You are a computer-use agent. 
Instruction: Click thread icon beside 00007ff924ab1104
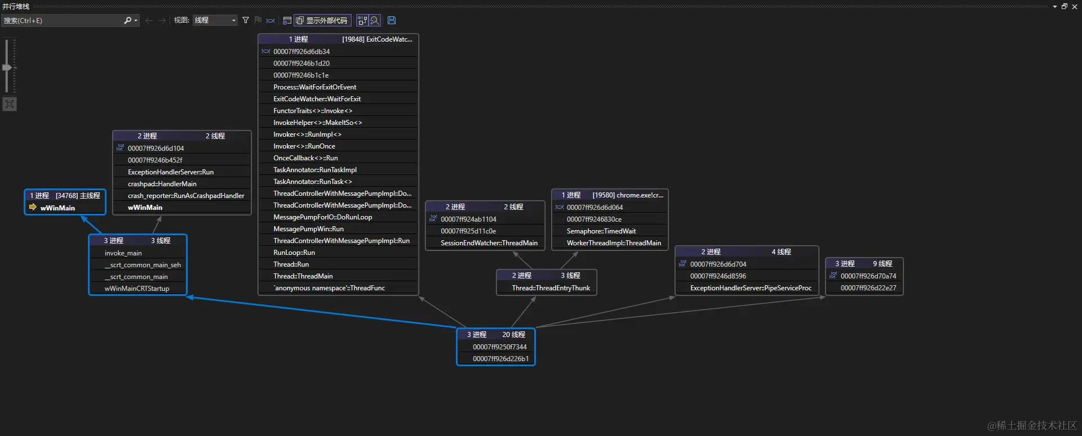(433, 219)
